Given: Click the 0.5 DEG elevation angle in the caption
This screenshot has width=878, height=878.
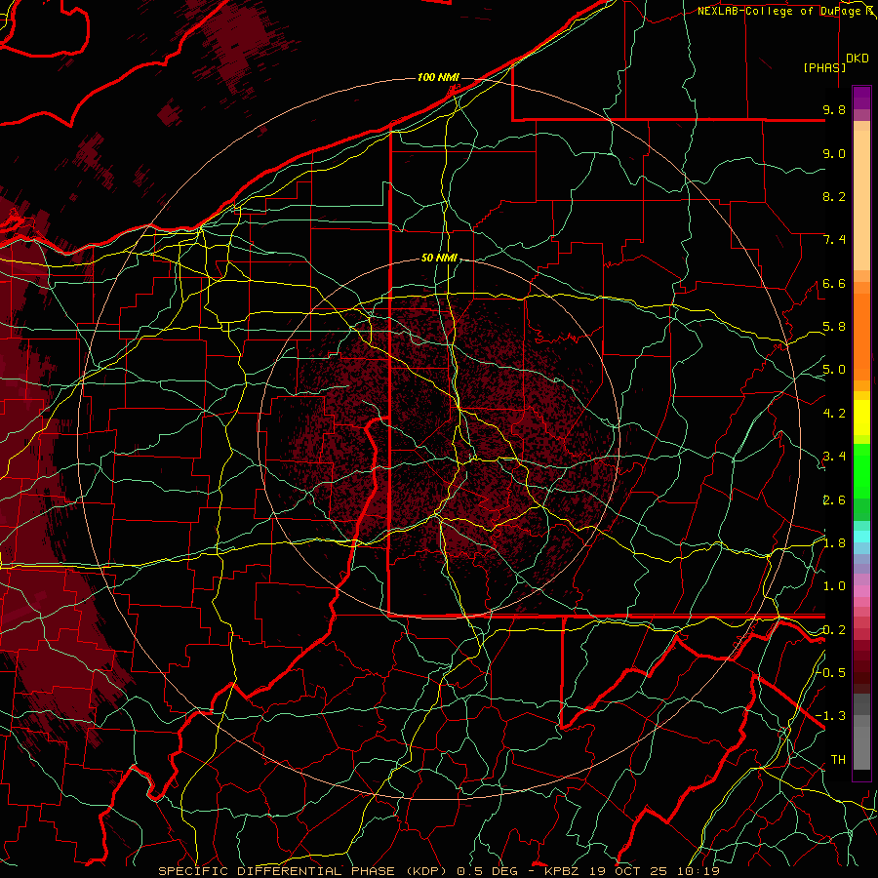Looking at the screenshot, I should coord(489,871).
